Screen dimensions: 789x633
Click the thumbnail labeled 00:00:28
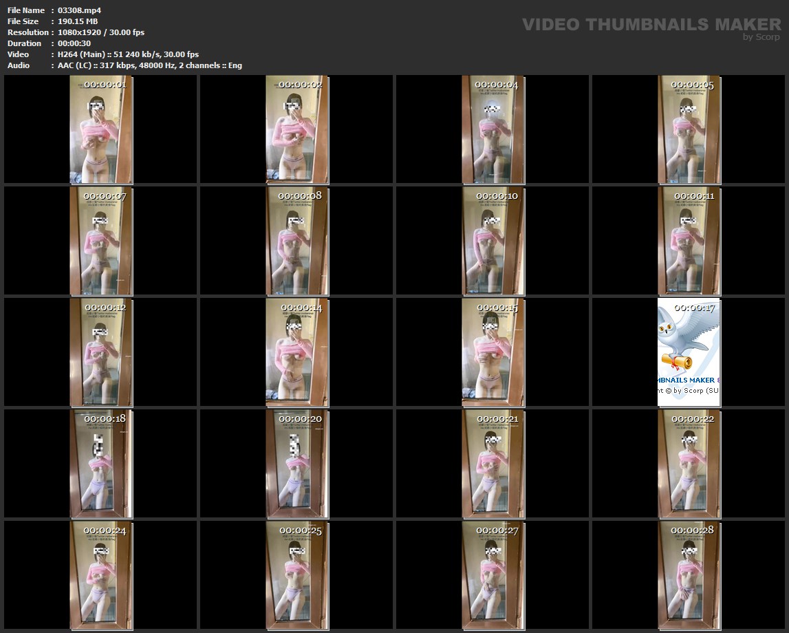(689, 575)
